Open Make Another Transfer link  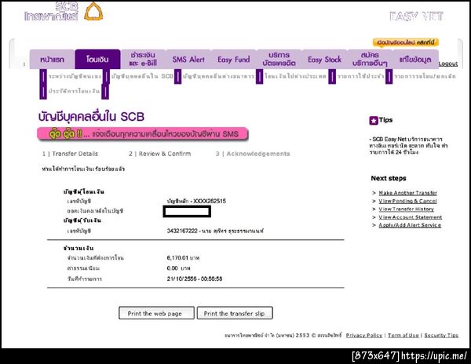pyautogui.click(x=407, y=193)
